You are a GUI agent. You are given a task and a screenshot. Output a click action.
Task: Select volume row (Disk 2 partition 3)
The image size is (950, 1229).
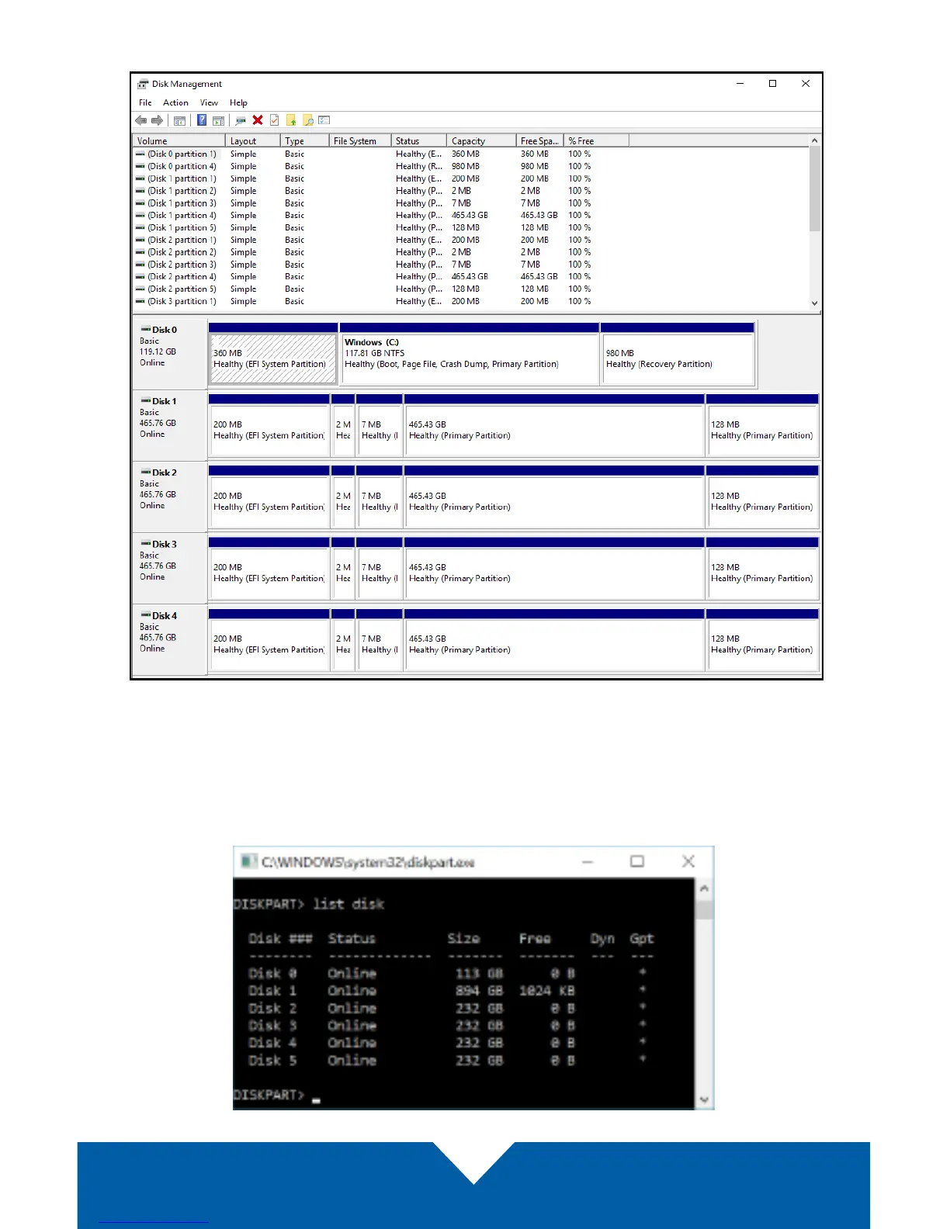coord(471,265)
